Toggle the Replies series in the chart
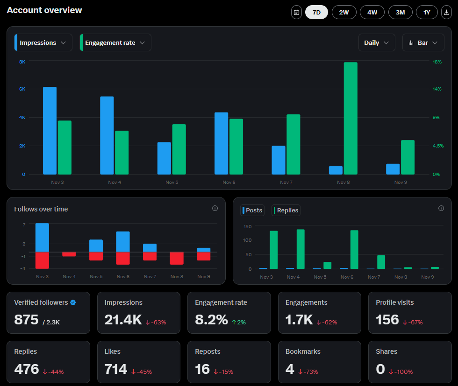 (x=286, y=211)
